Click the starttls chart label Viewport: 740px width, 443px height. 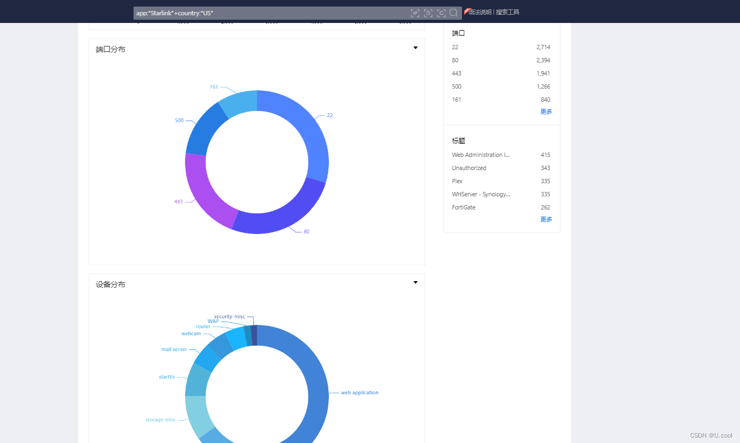[167, 377]
